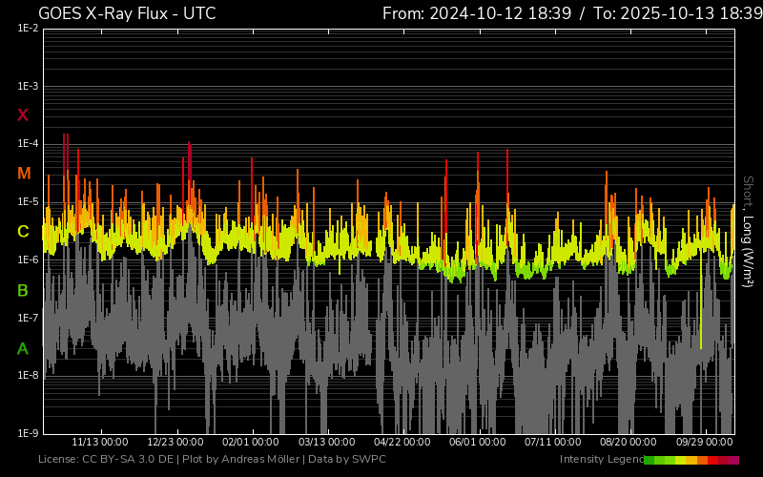Click the green A flare class label
The image size is (763, 477).
[x=23, y=349]
